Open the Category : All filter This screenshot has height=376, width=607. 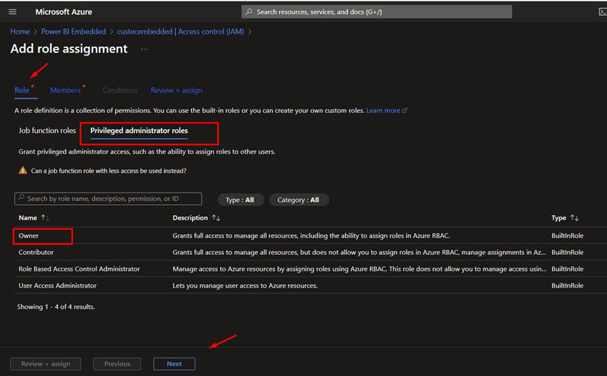pos(299,199)
